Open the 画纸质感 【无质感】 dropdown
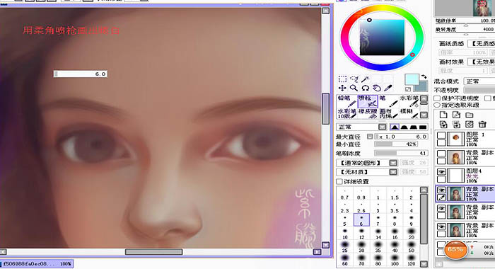Image resolution: width=495 pixels, height=269 pixels. point(482,44)
